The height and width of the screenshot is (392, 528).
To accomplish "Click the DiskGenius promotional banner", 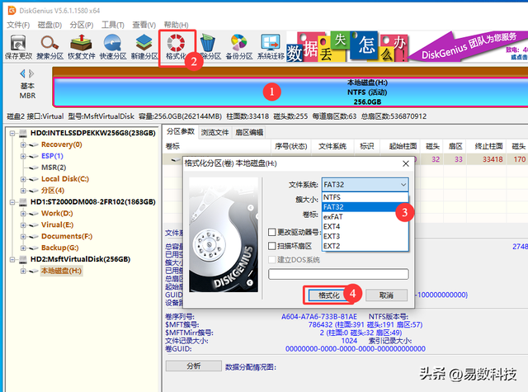I will tap(407, 47).
